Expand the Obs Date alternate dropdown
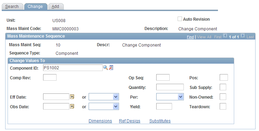 pyautogui.click(x=104, y=107)
